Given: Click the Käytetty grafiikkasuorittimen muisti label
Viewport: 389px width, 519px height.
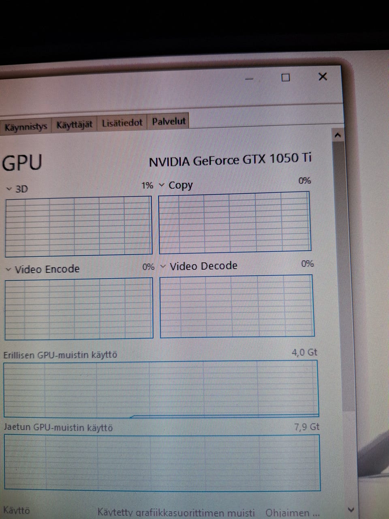Looking at the screenshot, I should tap(176, 513).
